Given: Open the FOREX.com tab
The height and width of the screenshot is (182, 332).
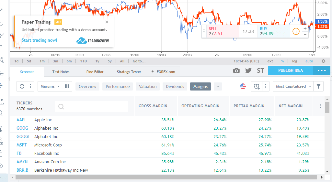Looking at the screenshot, I should tap(163, 72).
